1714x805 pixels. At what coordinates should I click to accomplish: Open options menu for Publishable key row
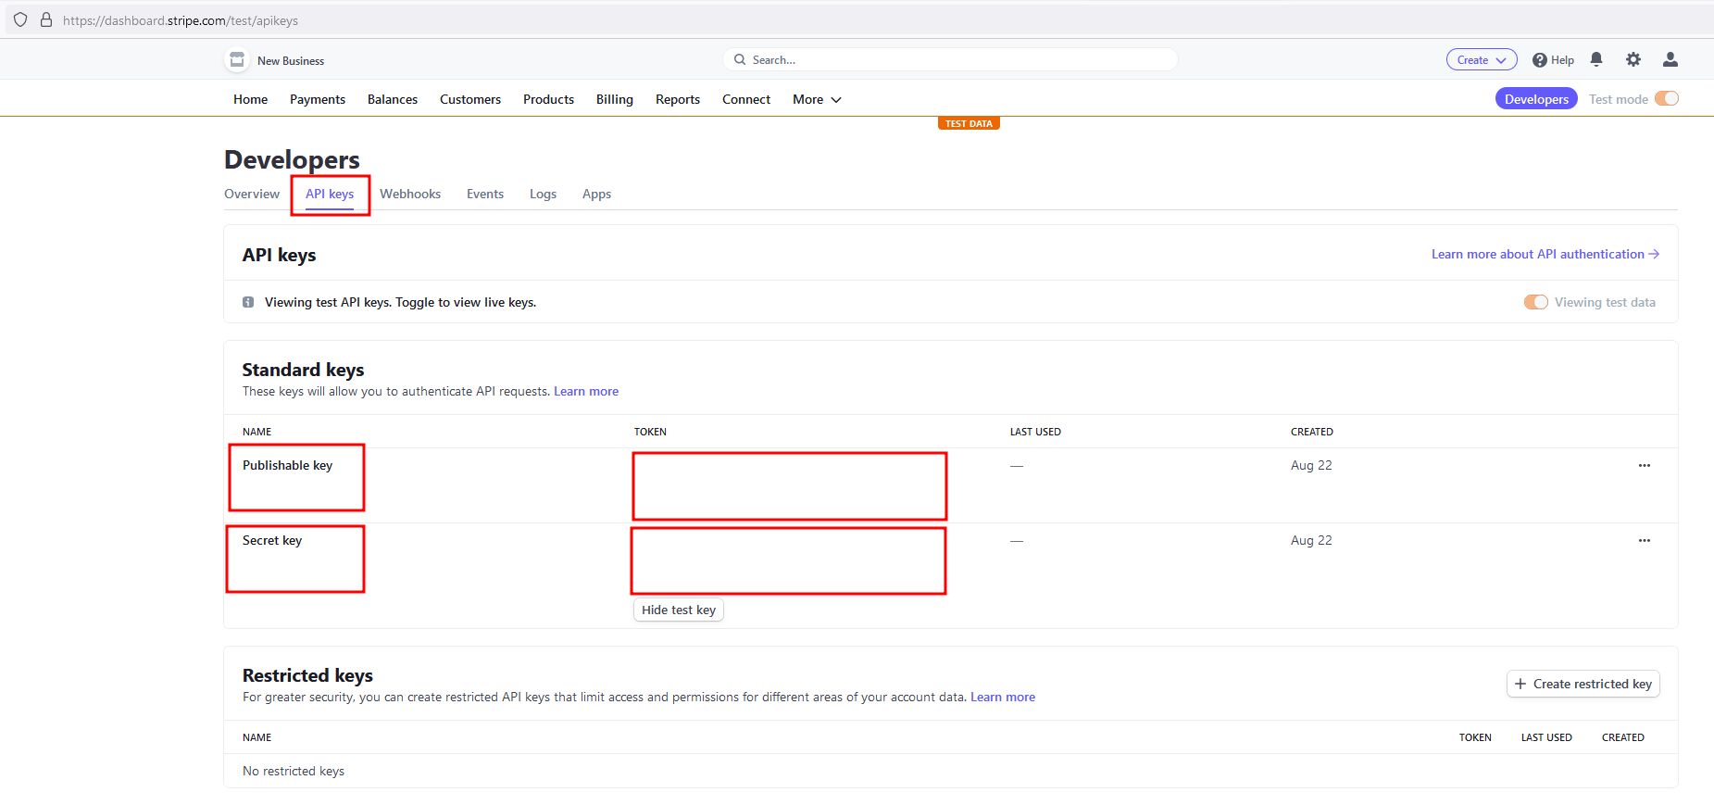[x=1645, y=465]
